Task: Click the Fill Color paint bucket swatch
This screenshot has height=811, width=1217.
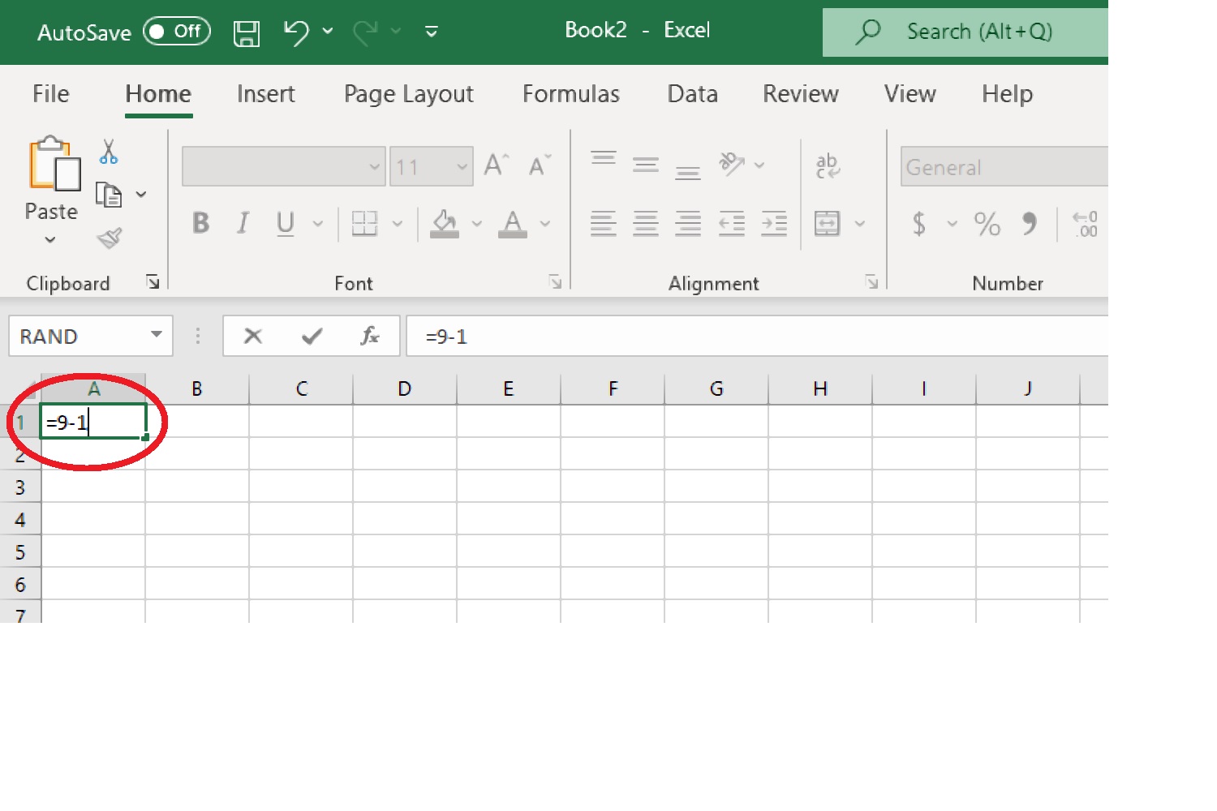Action: pyautogui.click(x=445, y=223)
